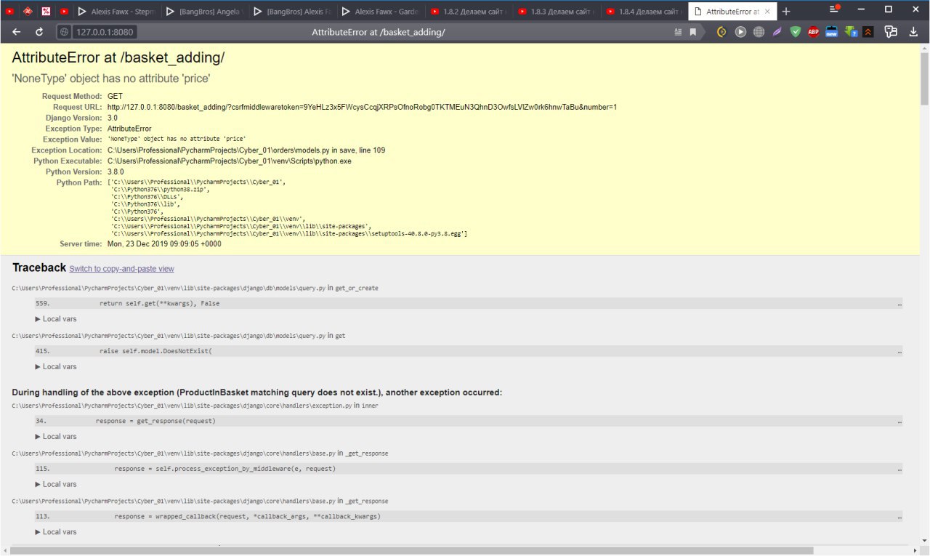Reload the page with the refresh icon
Image resolution: width=930 pixels, height=556 pixels.
(x=39, y=32)
